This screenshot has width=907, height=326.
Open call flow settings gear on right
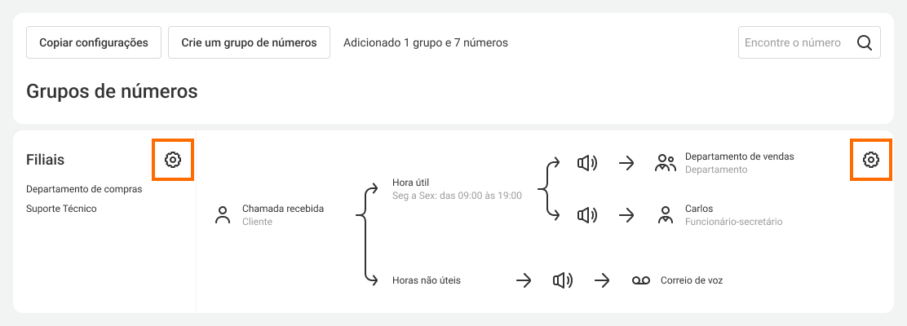click(871, 160)
